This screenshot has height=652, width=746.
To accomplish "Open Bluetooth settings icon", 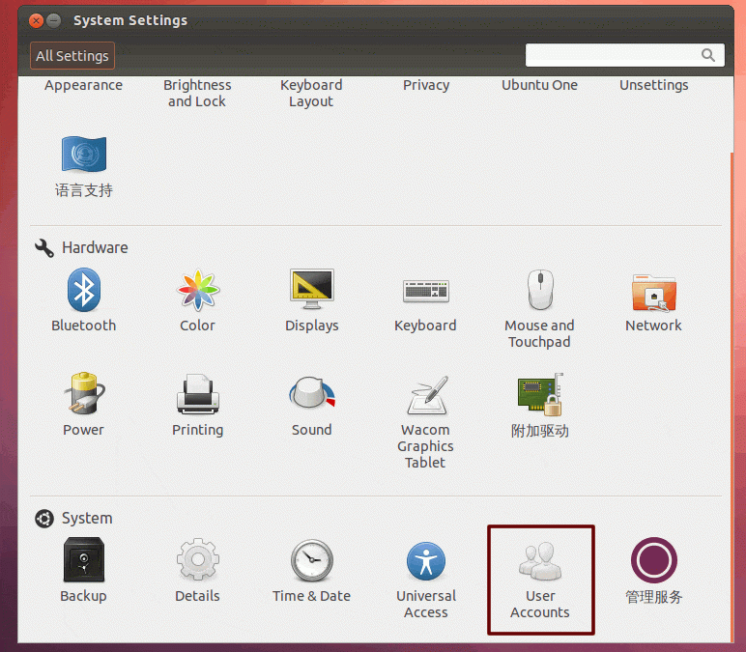I will click(x=84, y=290).
